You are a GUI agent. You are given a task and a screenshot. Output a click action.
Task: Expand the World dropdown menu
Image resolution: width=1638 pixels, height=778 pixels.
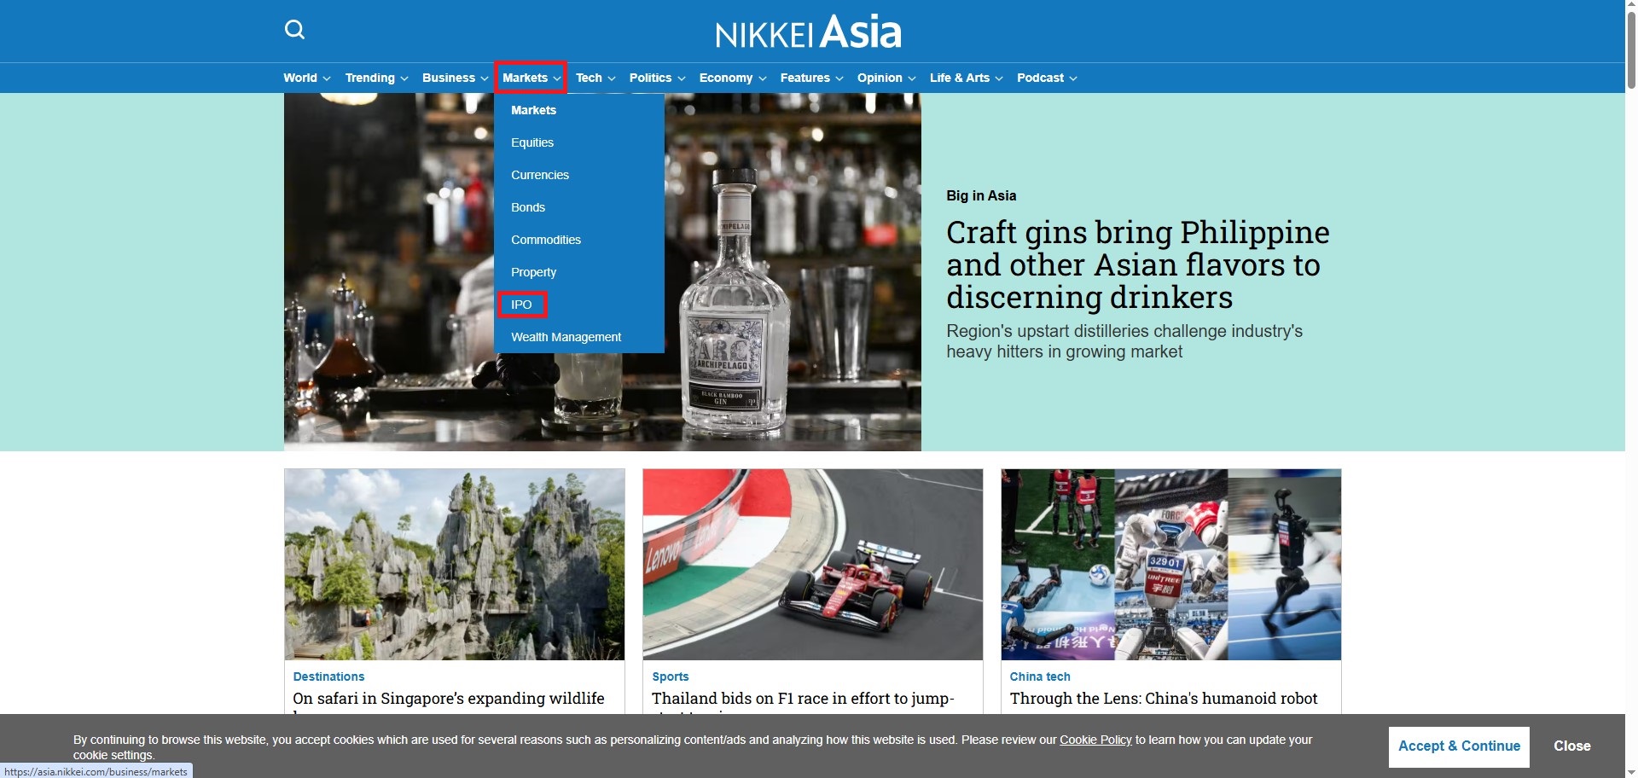(306, 78)
